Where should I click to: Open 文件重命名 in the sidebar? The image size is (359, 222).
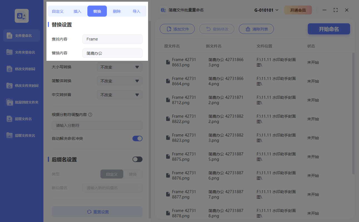click(22, 36)
